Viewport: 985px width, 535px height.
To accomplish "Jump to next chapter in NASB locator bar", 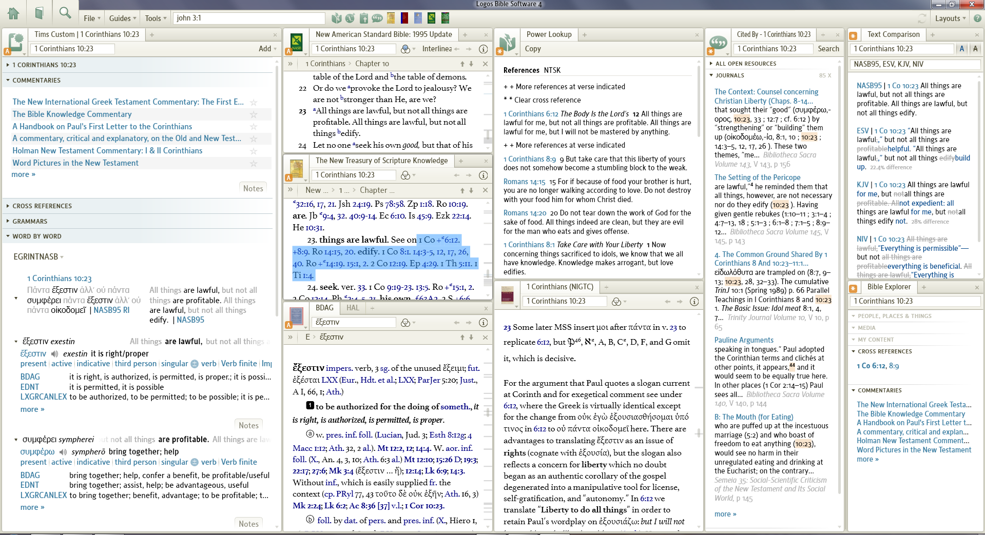I will point(471,64).
